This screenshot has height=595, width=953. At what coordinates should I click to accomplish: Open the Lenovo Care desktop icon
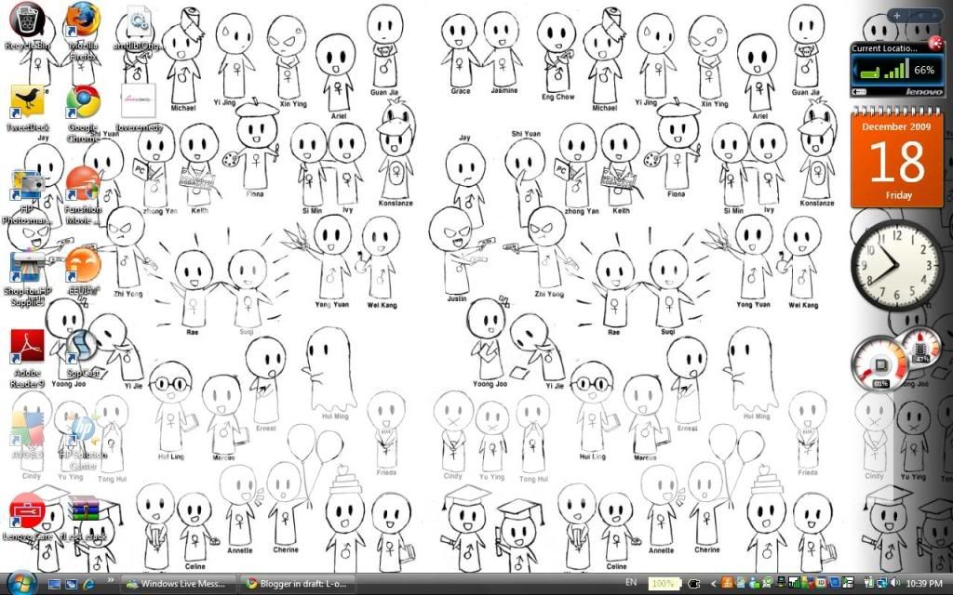coord(28,512)
